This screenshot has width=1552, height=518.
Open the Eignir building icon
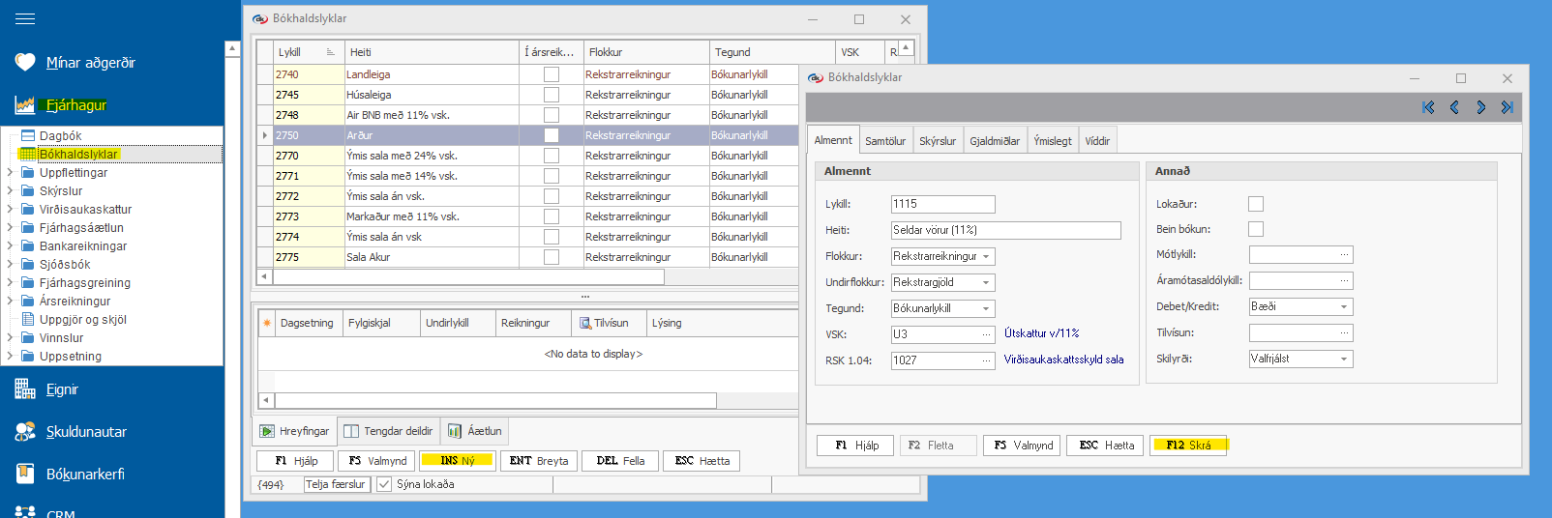[25, 389]
